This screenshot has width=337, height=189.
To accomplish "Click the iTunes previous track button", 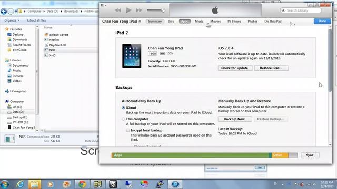I will (x=117, y=10).
